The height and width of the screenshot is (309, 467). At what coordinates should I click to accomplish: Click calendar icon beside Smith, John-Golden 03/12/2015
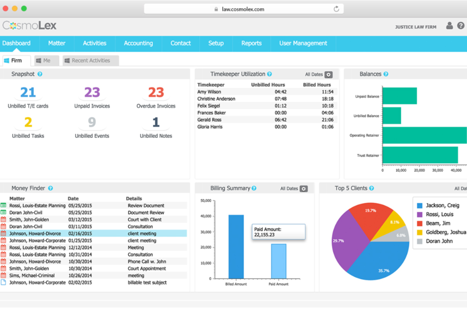tap(3, 219)
